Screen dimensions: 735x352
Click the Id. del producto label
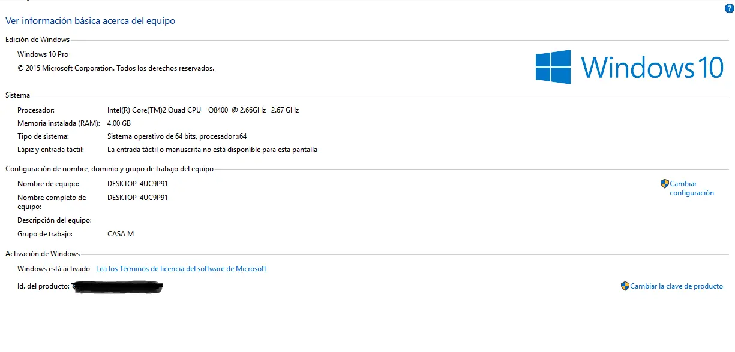tap(43, 286)
